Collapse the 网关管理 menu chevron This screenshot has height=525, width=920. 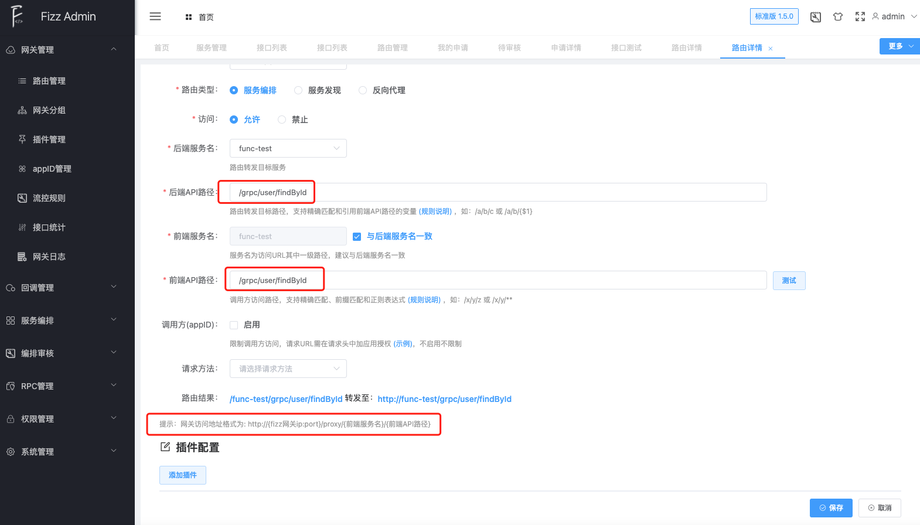(x=114, y=49)
